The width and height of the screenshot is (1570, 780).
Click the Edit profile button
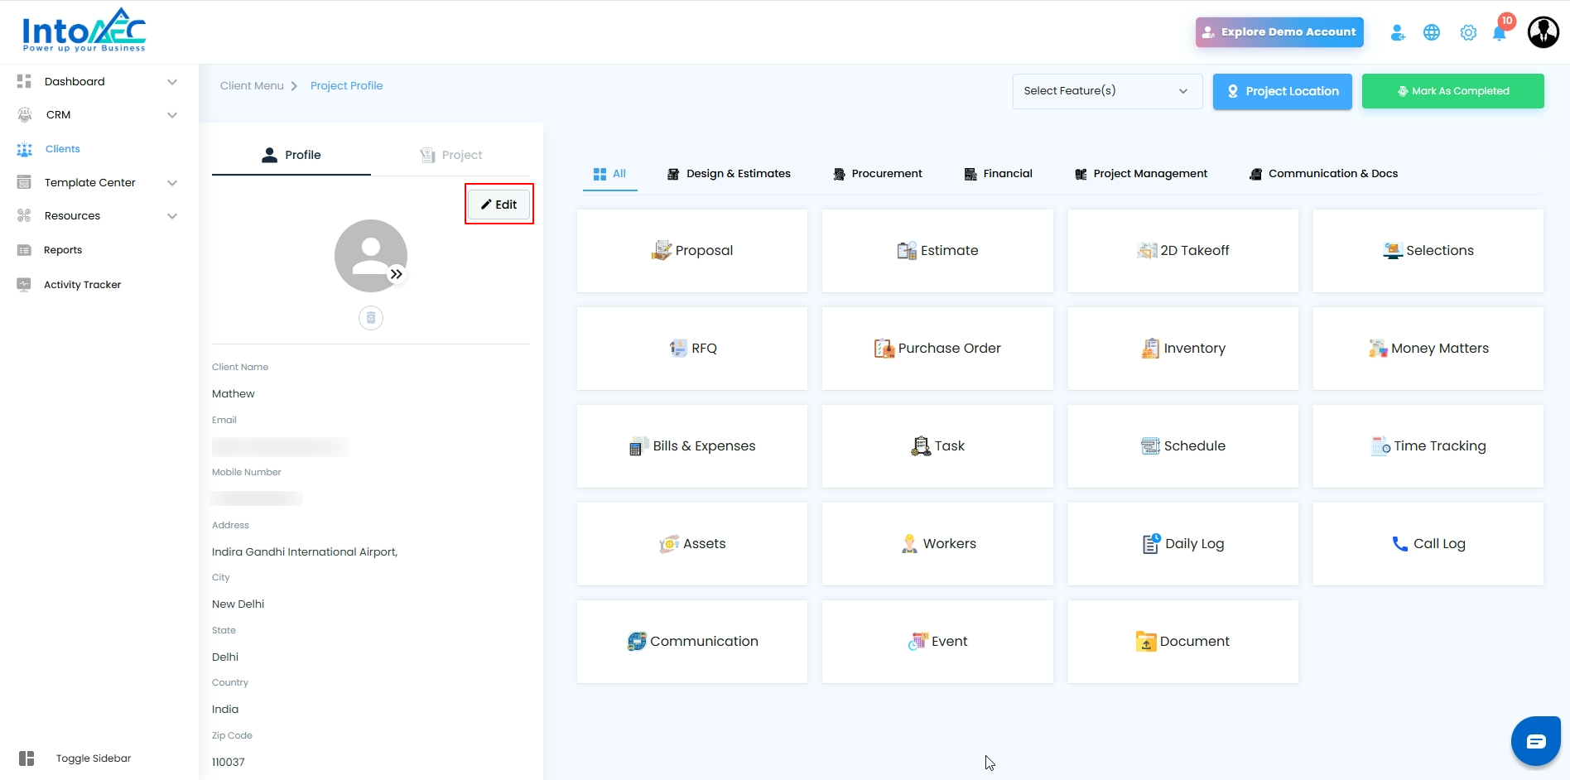(498, 205)
